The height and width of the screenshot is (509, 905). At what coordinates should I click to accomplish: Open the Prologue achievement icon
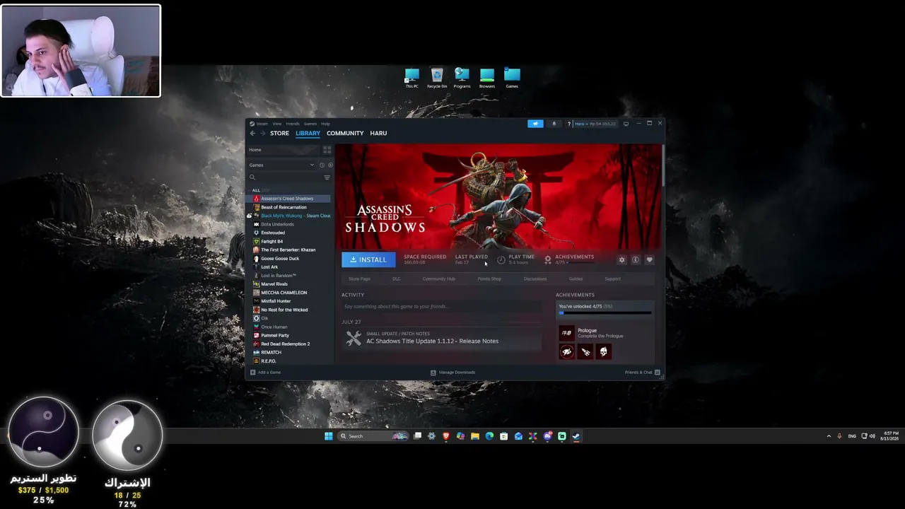pyautogui.click(x=566, y=333)
